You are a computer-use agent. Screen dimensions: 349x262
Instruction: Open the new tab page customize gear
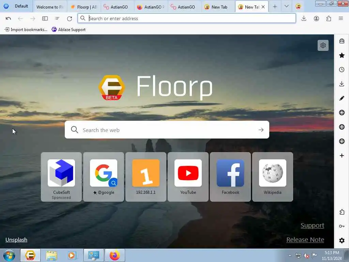[x=323, y=45]
